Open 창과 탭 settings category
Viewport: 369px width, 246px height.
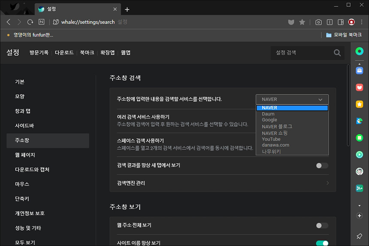point(48,111)
